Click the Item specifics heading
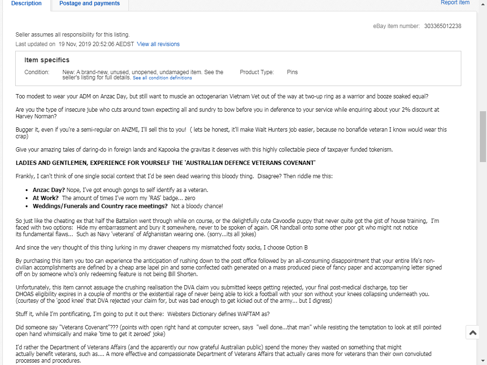This screenshot has height=365, width=487. coord(47,60)
